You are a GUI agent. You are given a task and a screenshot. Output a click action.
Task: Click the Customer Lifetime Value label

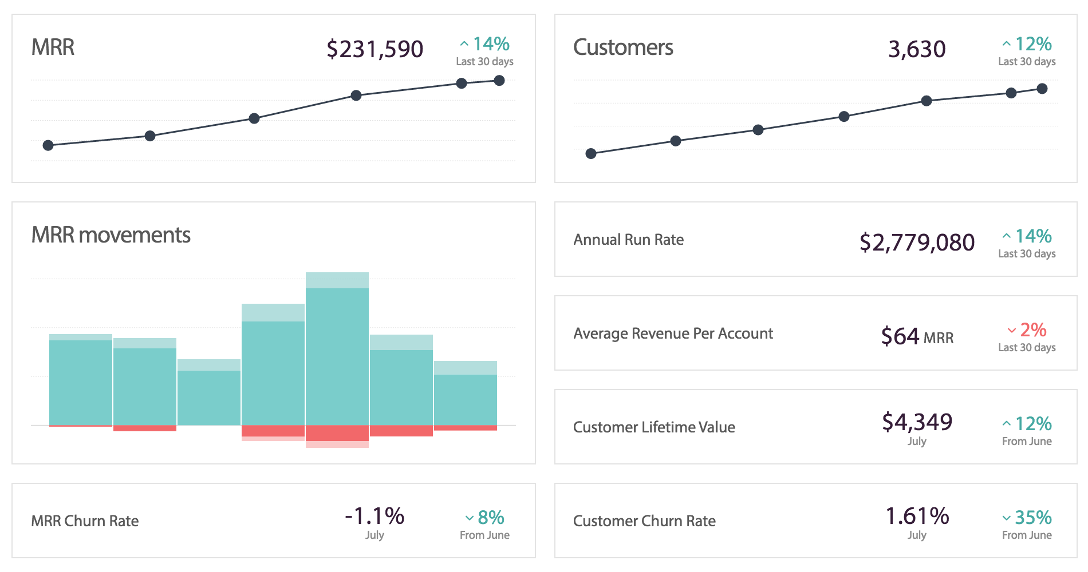(x=654, y=427)
